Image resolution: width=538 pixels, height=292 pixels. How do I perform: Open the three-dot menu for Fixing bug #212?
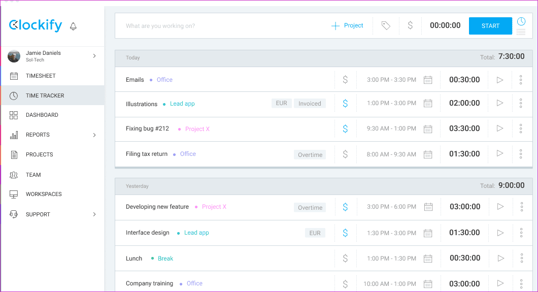[521, 128]
